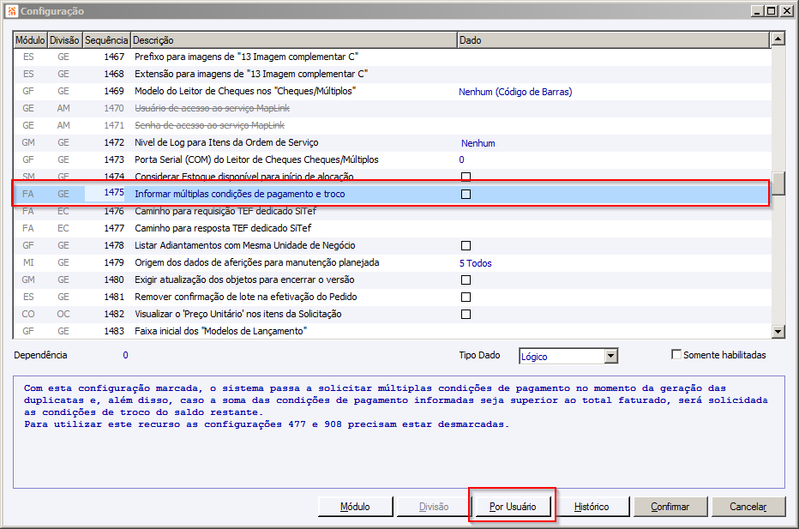
Task: Maximize the Configuração window
Action: point(772,10)
